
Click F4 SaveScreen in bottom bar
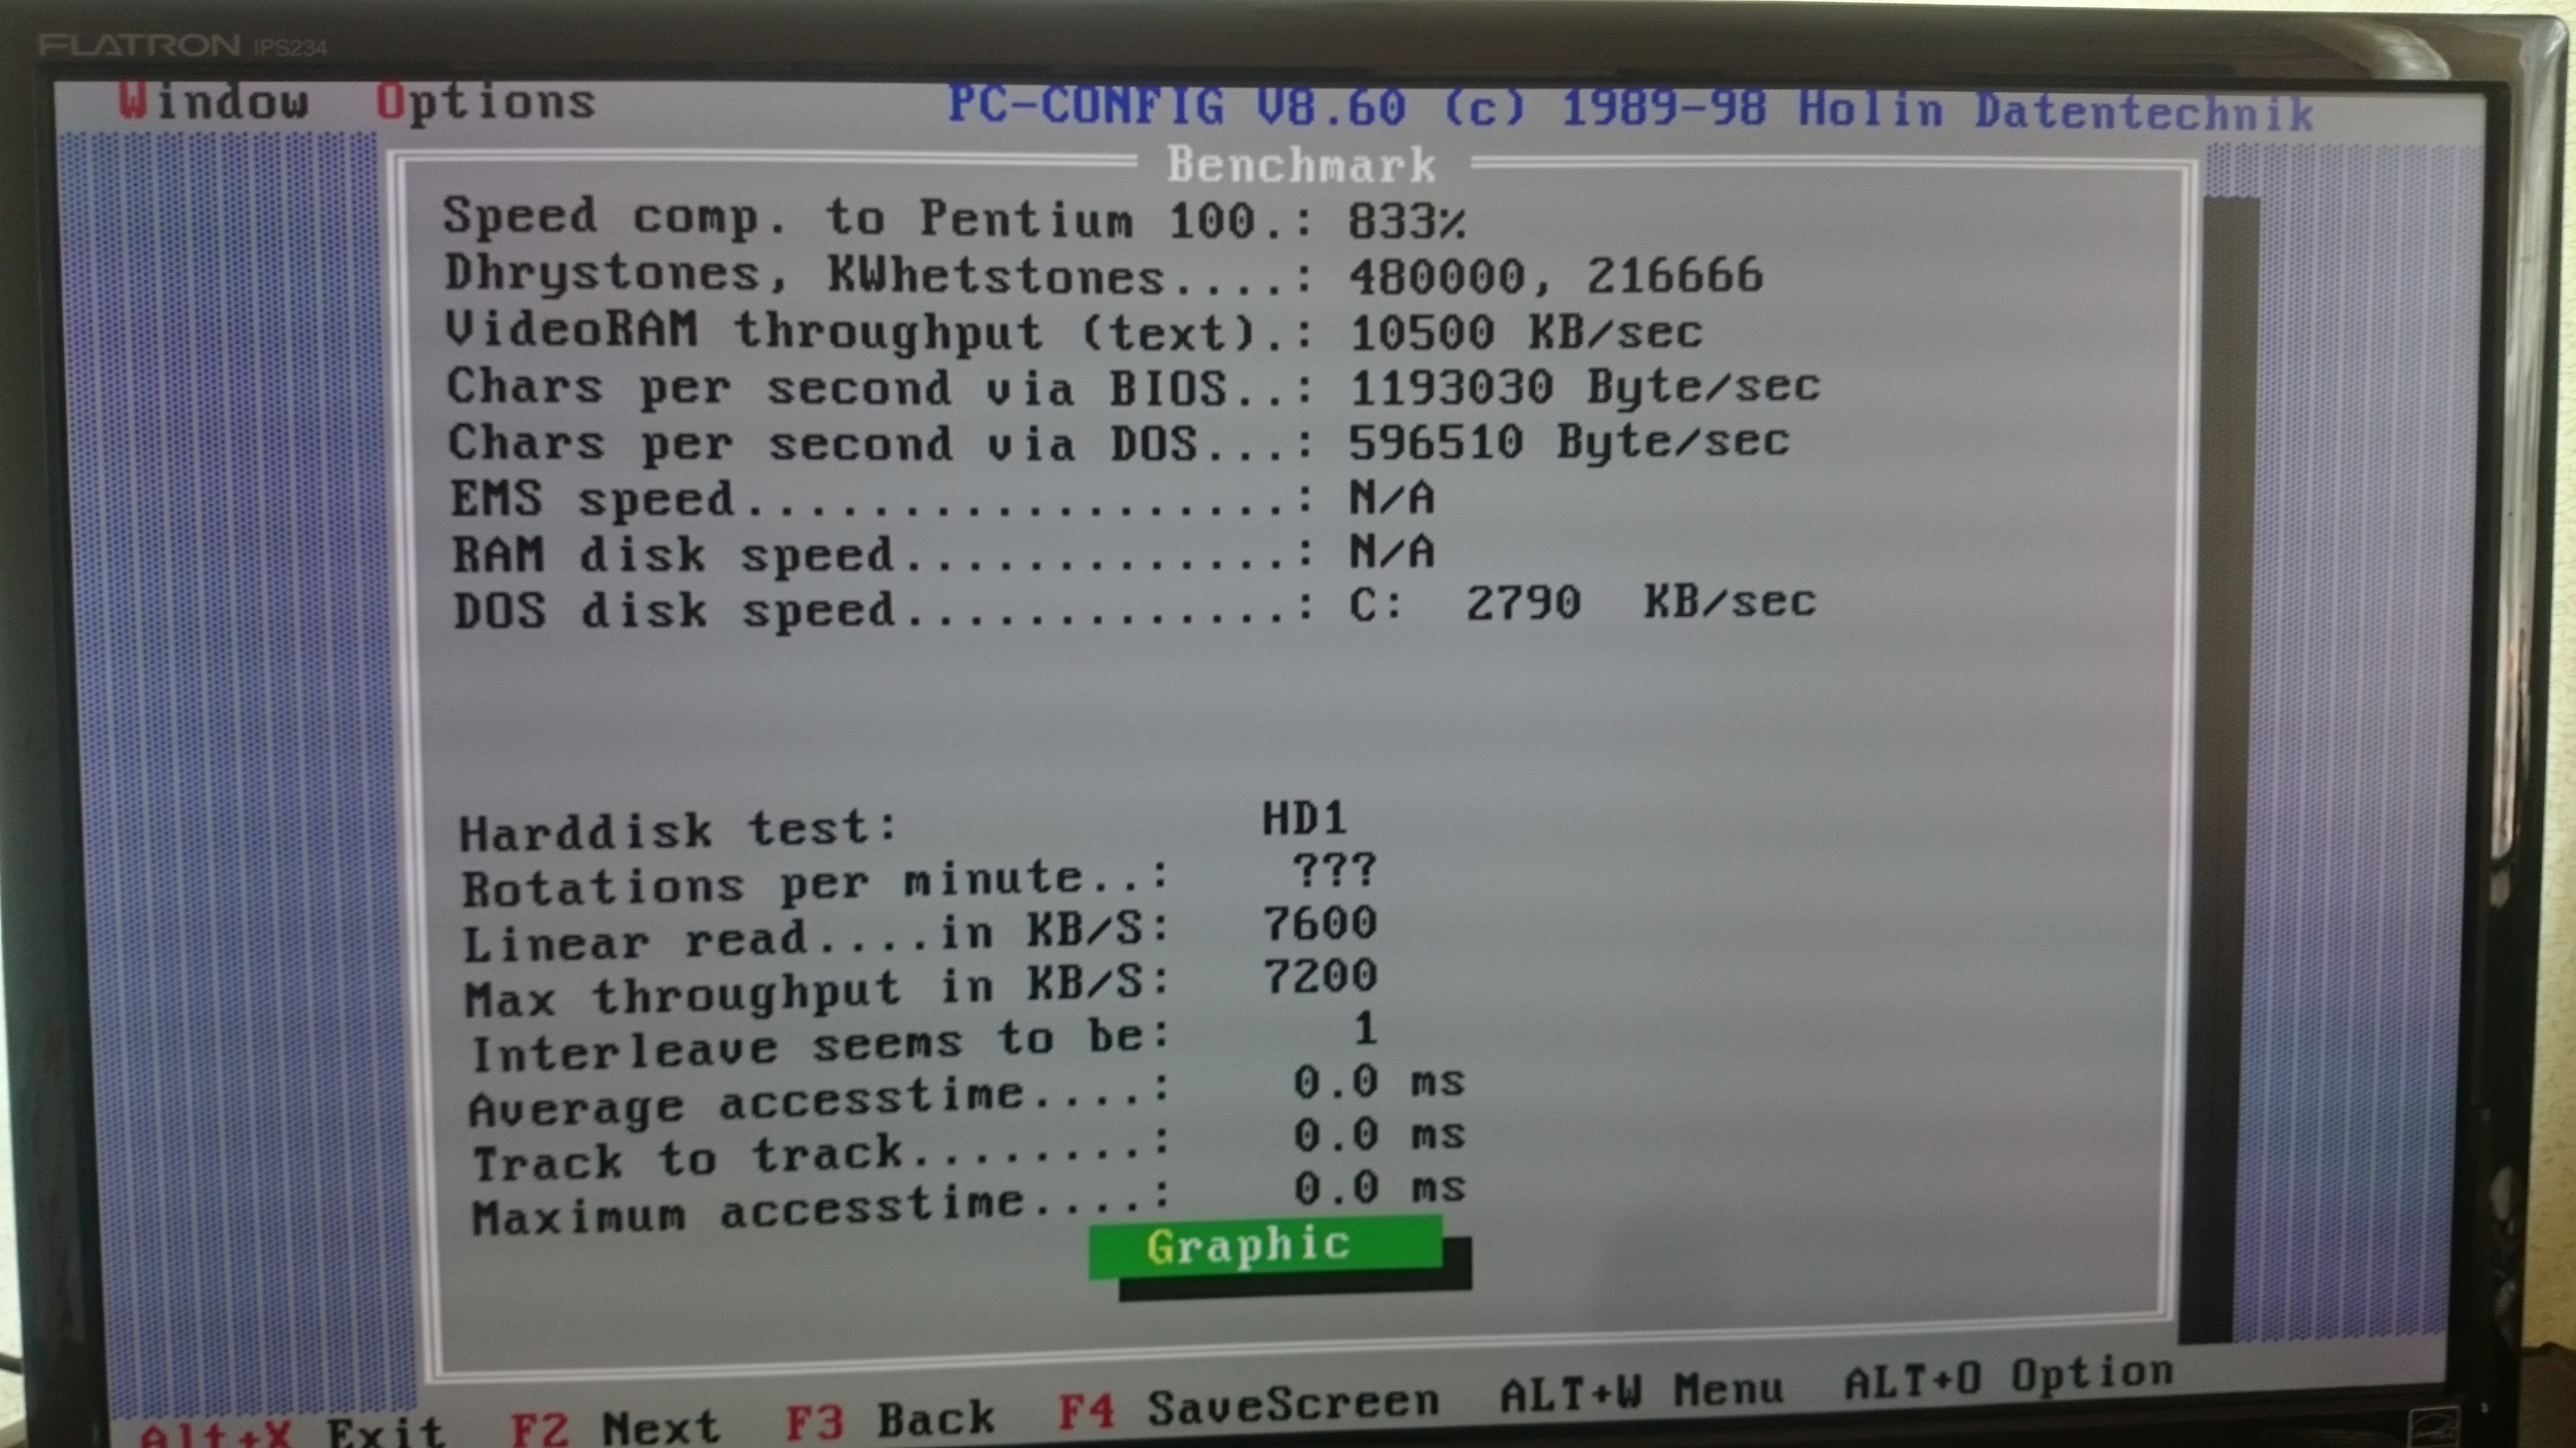[1248, 1408]
